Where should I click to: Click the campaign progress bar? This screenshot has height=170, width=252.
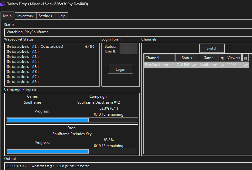[x=72, y=120]
